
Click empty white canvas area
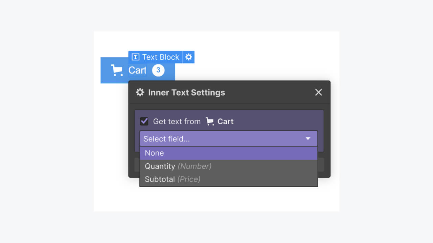(x=257, y=54)
